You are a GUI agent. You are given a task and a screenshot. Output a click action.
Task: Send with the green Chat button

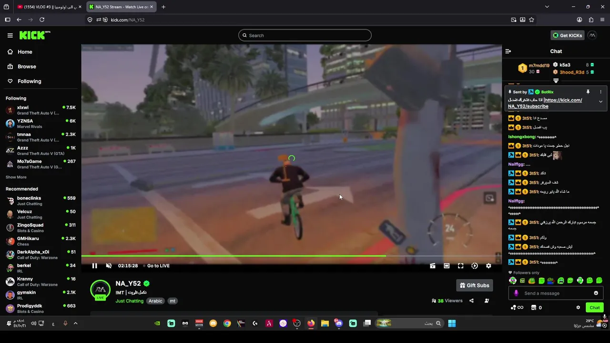coord(595,307)
